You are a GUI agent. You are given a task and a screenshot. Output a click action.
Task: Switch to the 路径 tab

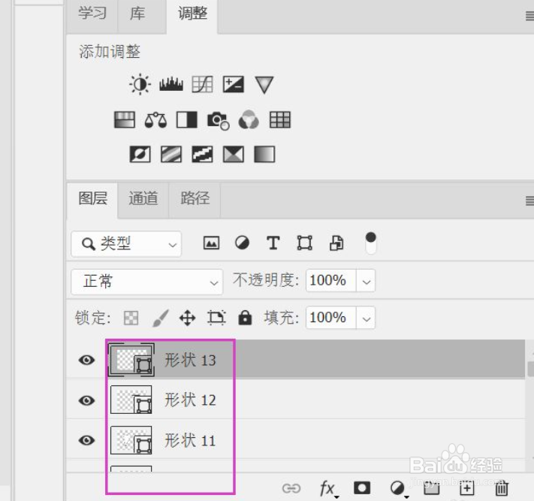tap(195, 198)
